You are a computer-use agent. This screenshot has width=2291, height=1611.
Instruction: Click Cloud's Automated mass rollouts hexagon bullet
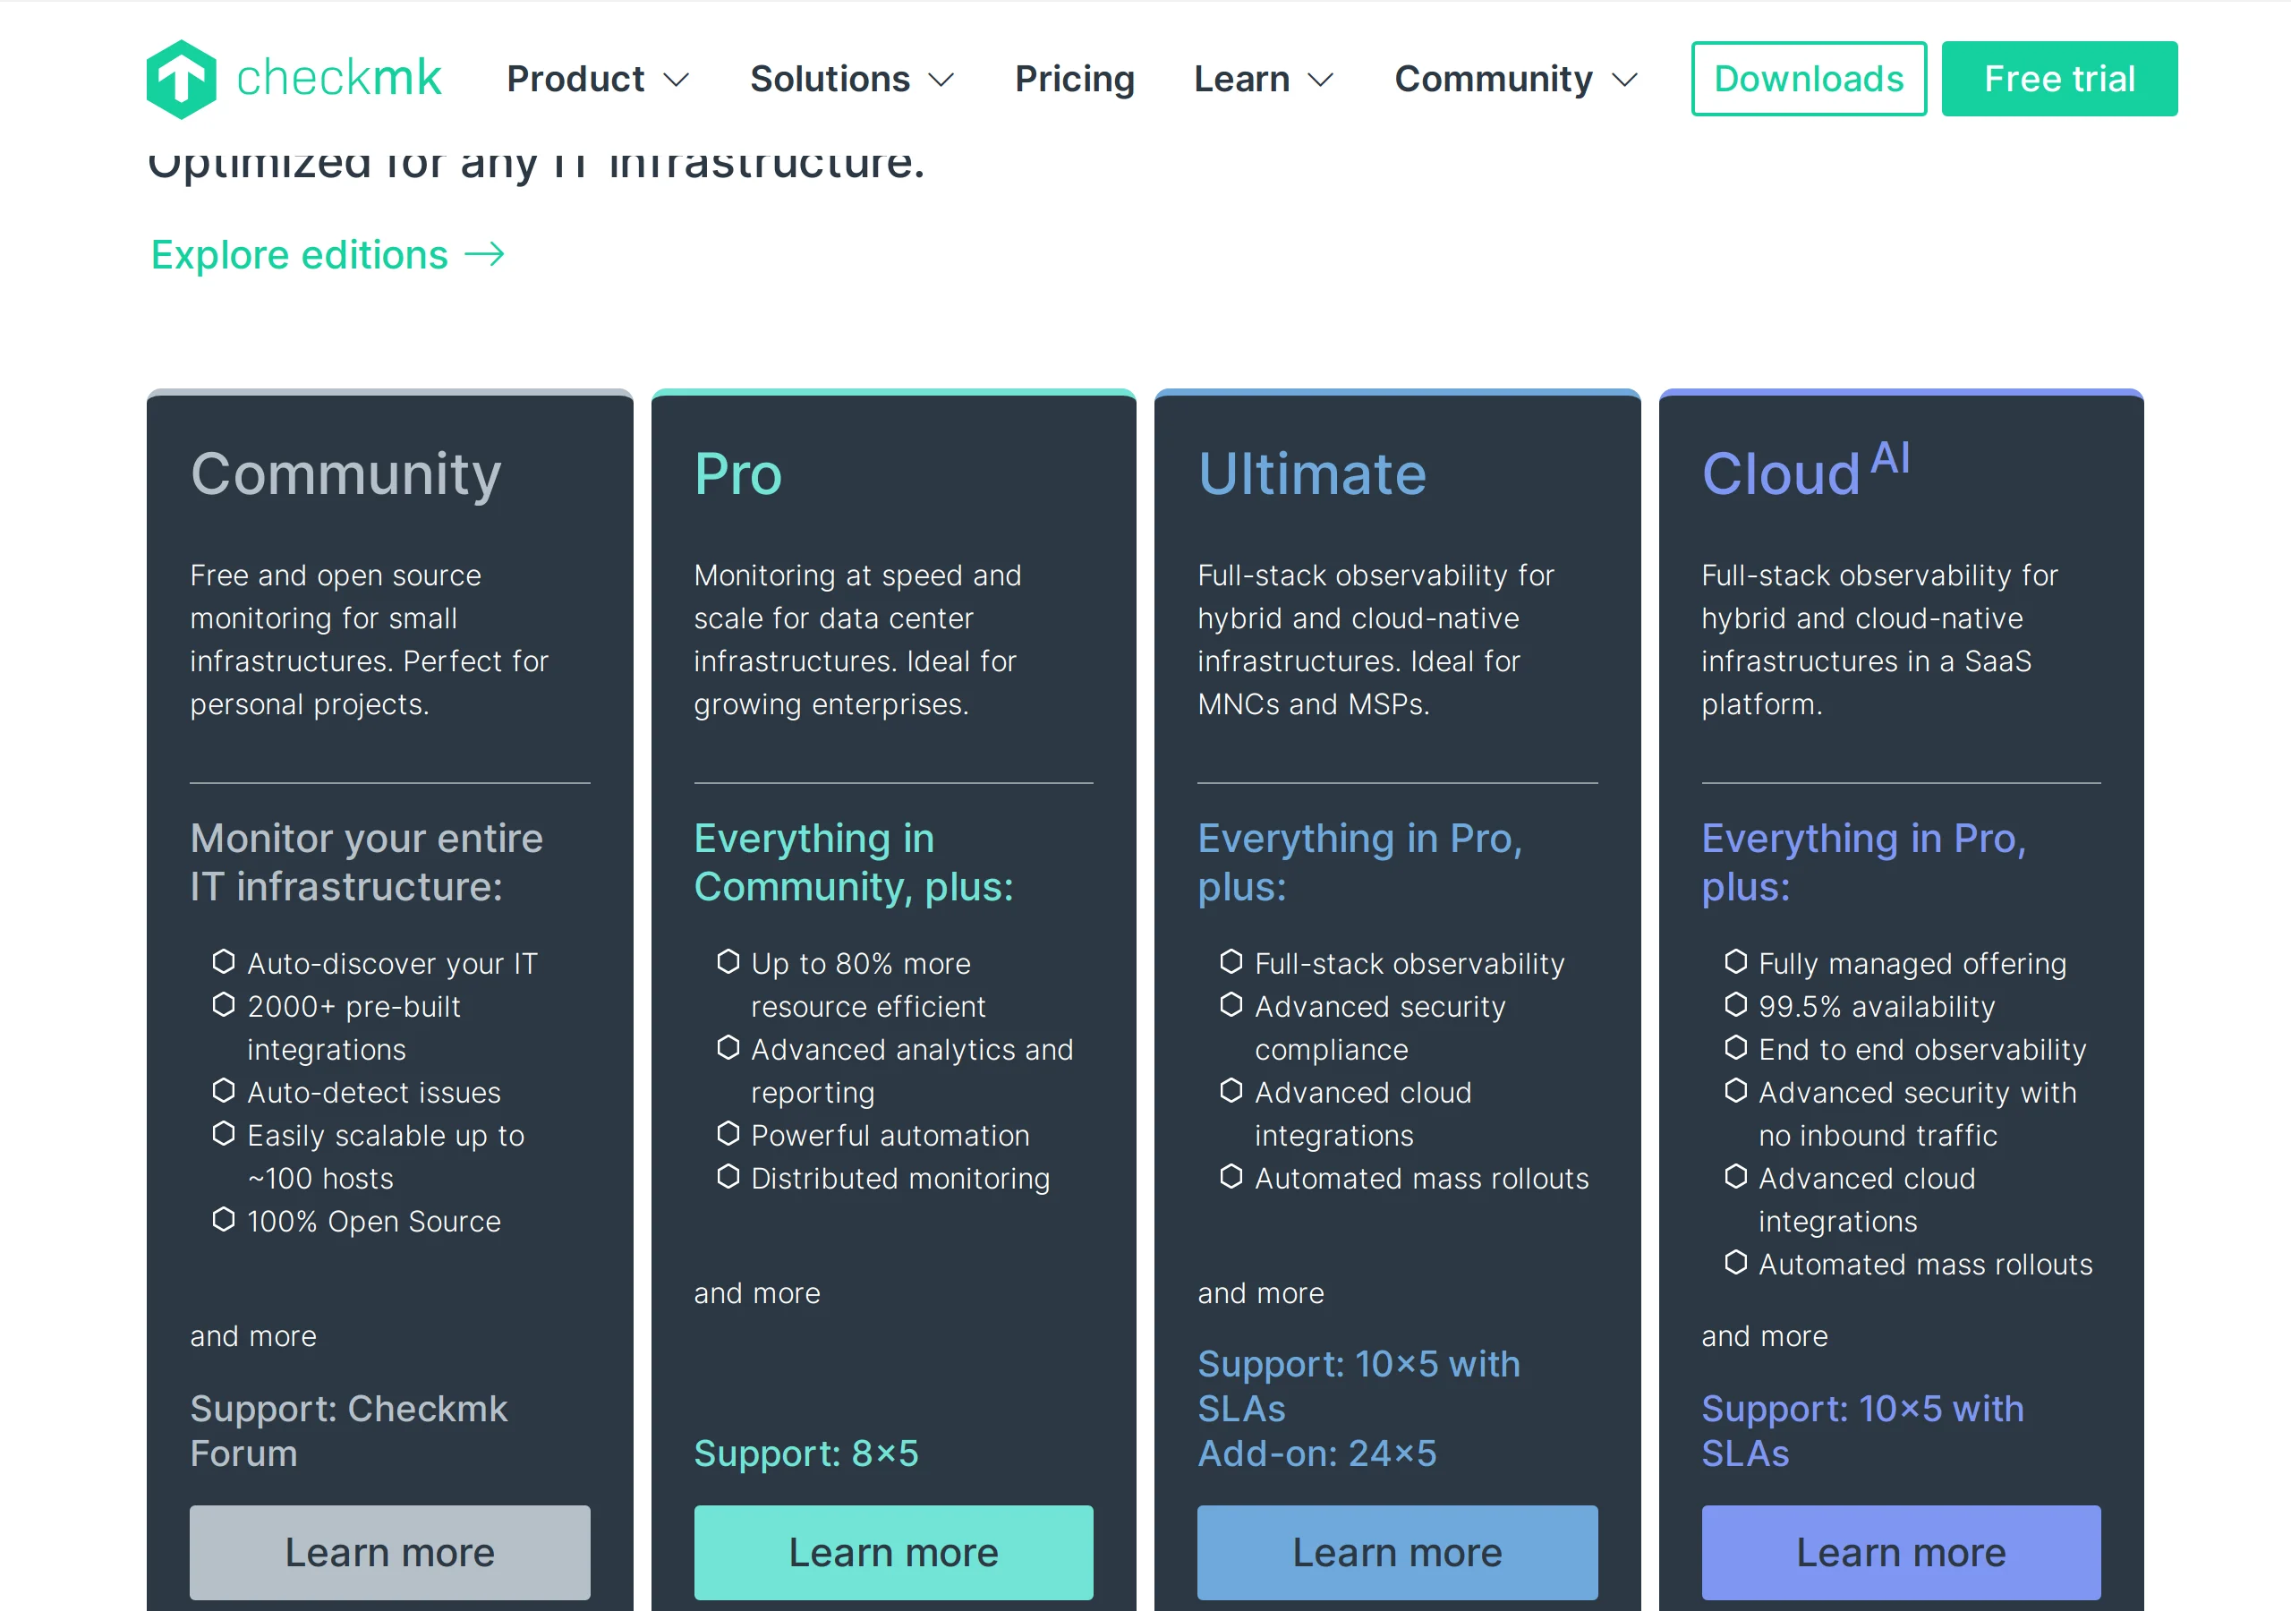point(1736,1262)
